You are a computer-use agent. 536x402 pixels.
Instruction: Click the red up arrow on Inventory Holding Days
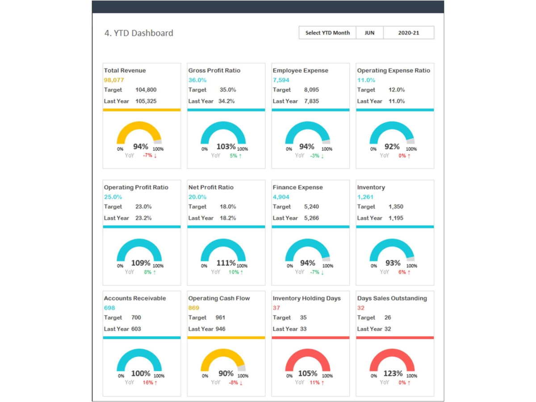tap(322, 382)
